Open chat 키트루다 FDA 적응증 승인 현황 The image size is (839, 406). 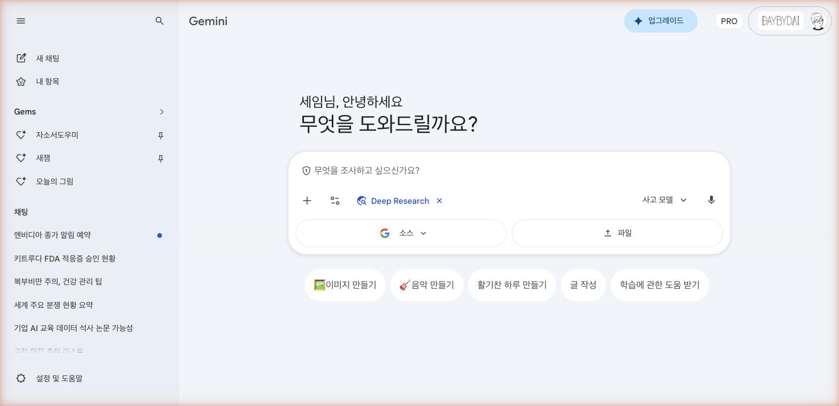point(65,259)
